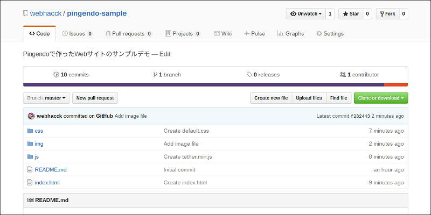Screen dimensions: 431x215
Task: Click the repository book icon
Action: [x=26, y=13]
